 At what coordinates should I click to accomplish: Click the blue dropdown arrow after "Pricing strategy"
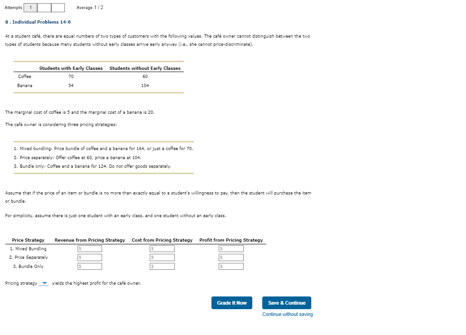44,283
